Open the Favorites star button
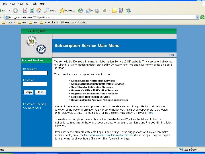Image resolution: width=205 pixels, height=154 pixels. (67, 10)
